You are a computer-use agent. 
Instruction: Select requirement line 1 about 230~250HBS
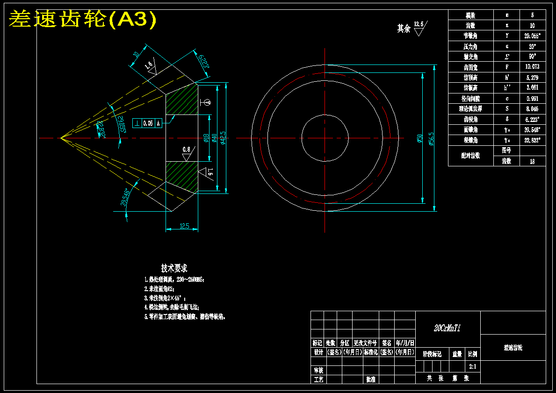174,279
